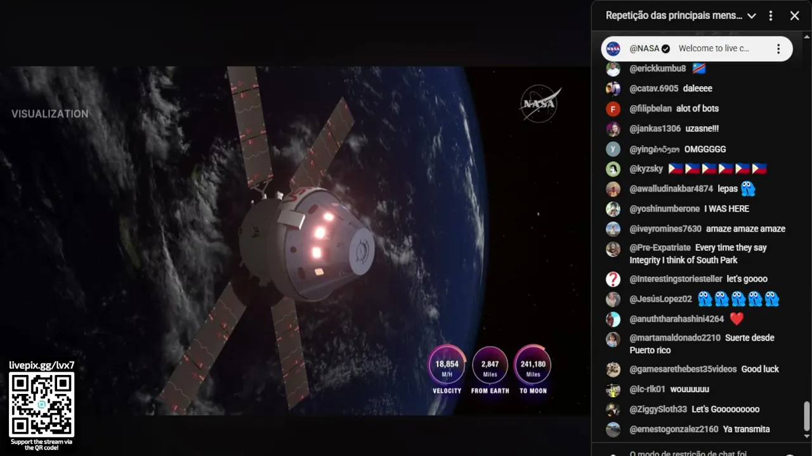Screen dimensions: 812x456
Task: Click the gray Y avatar beside OMGGGGG
Action: pyautogui.click(x=613, y=149)
